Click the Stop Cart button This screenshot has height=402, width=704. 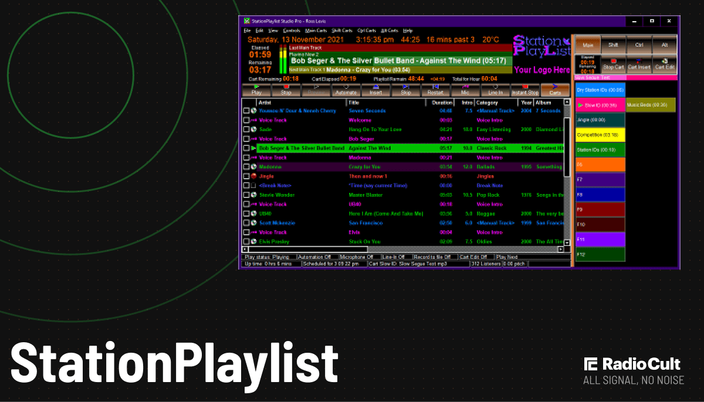pos(614,64)
